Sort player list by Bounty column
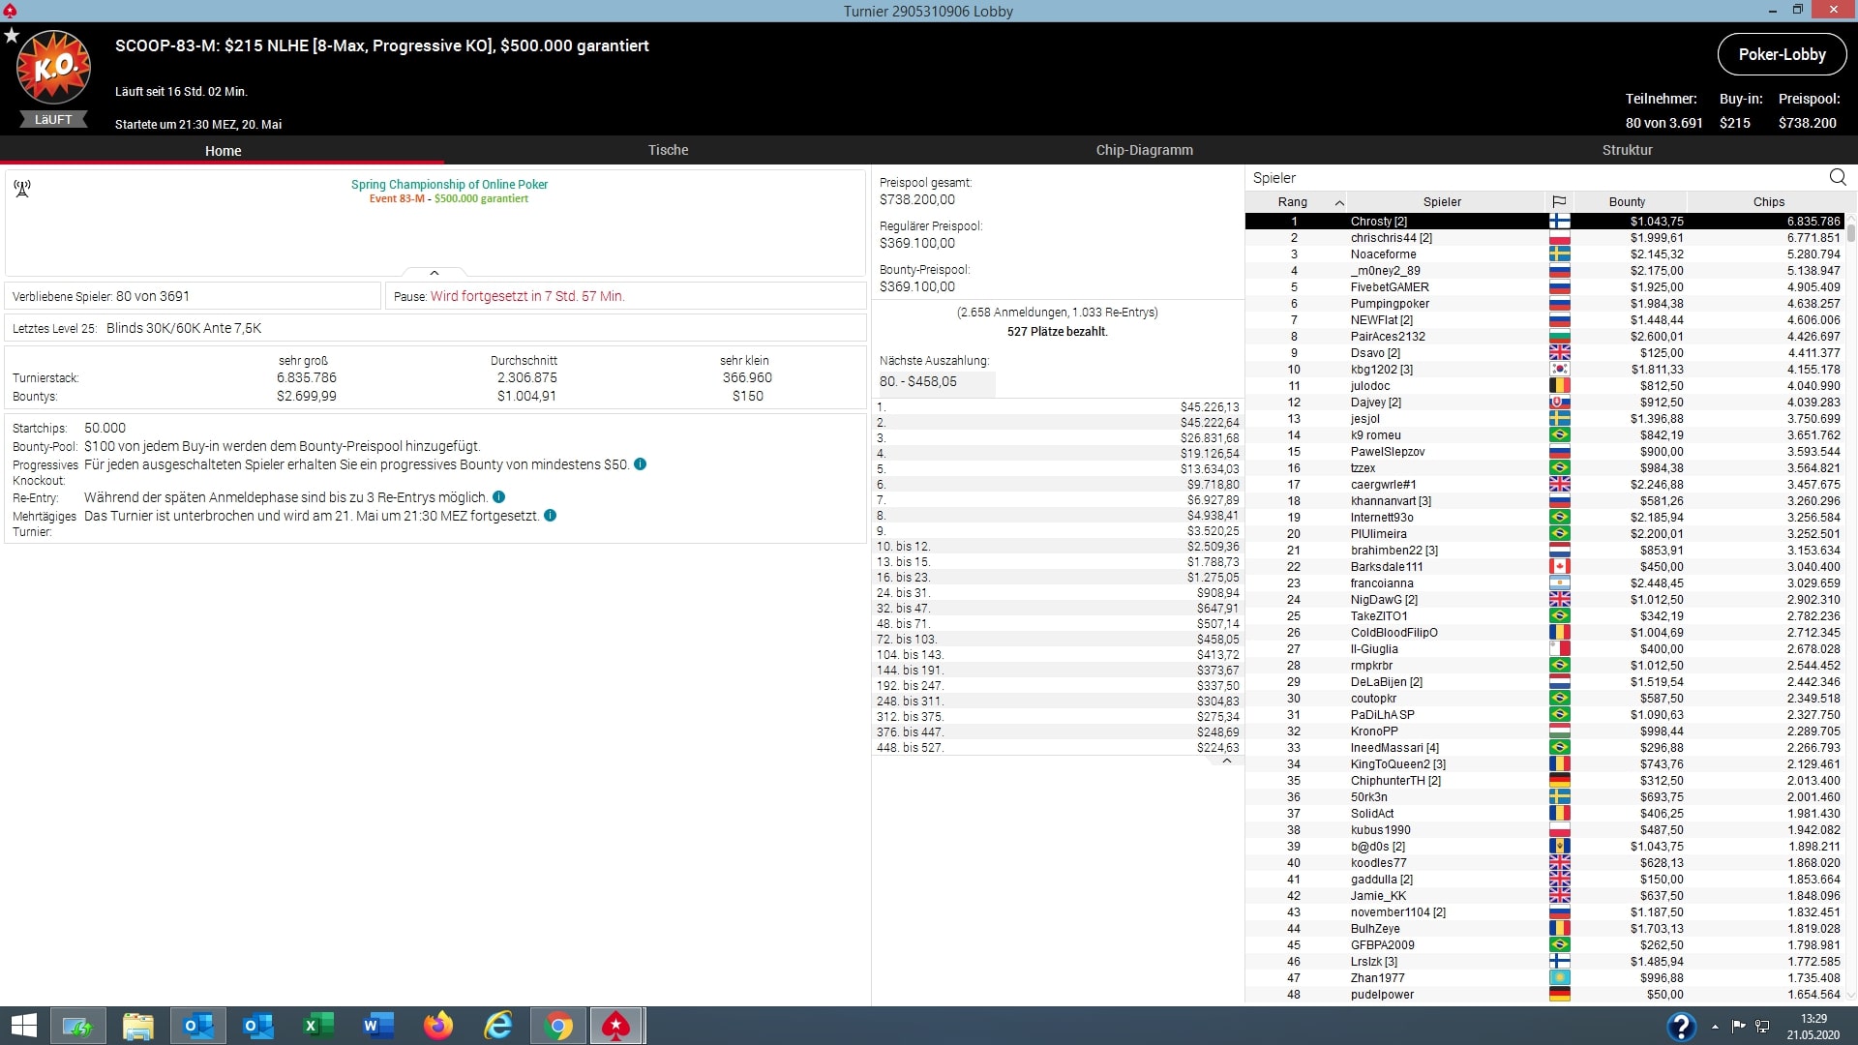Image resolution: width=1858 pixels, height=1045 pixels. click(1627, 201)
